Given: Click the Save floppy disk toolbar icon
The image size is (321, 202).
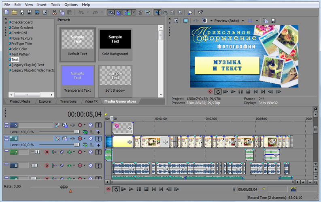Looking at the screenshot, I should pos(22,12).
